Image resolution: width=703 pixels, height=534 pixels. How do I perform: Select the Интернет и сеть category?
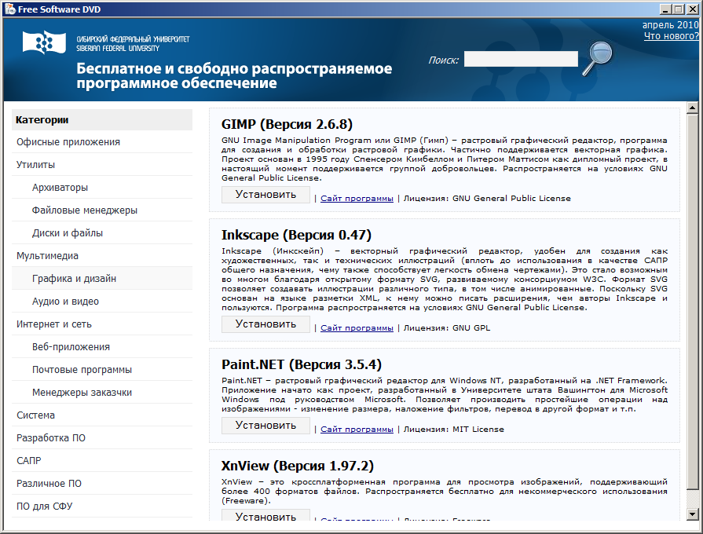click(102, 324)
